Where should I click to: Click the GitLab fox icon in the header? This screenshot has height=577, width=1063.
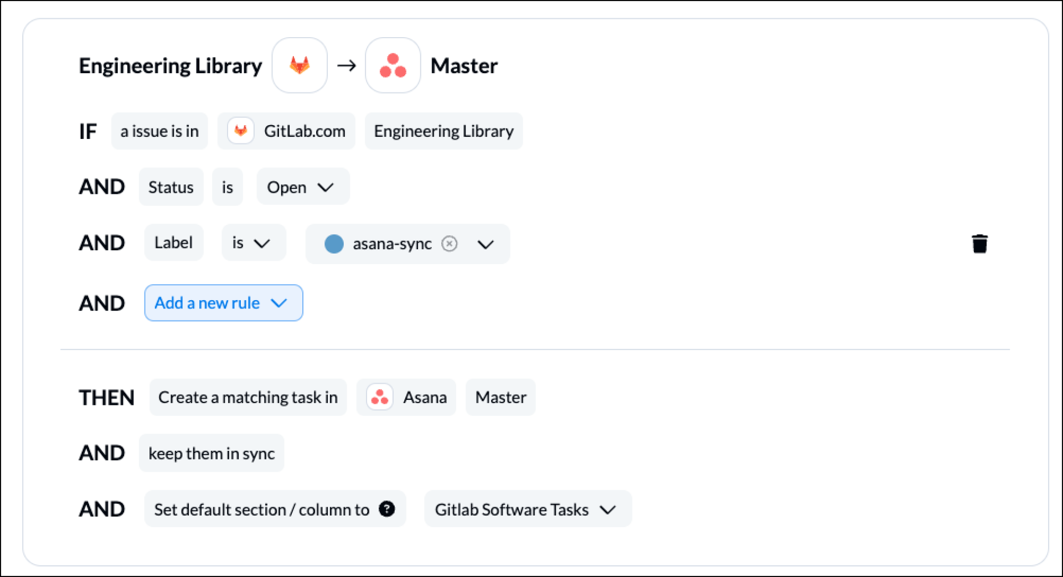click(300, 65)
